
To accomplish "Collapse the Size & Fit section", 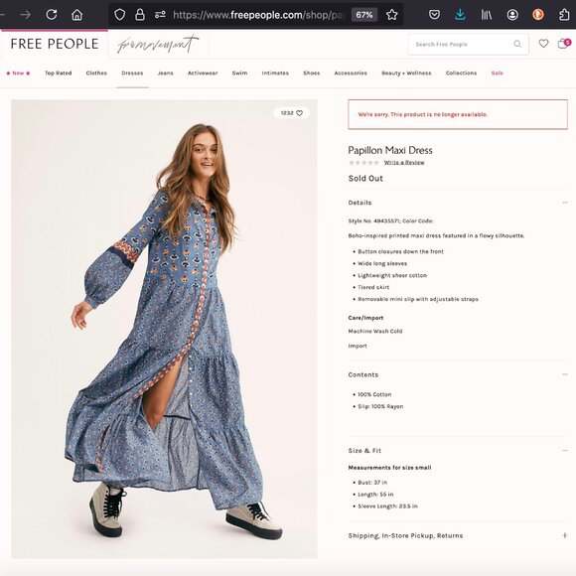I will click(x=565, y=450).
